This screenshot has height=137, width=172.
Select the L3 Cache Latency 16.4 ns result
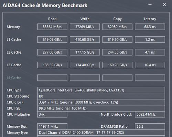point(150,65)
